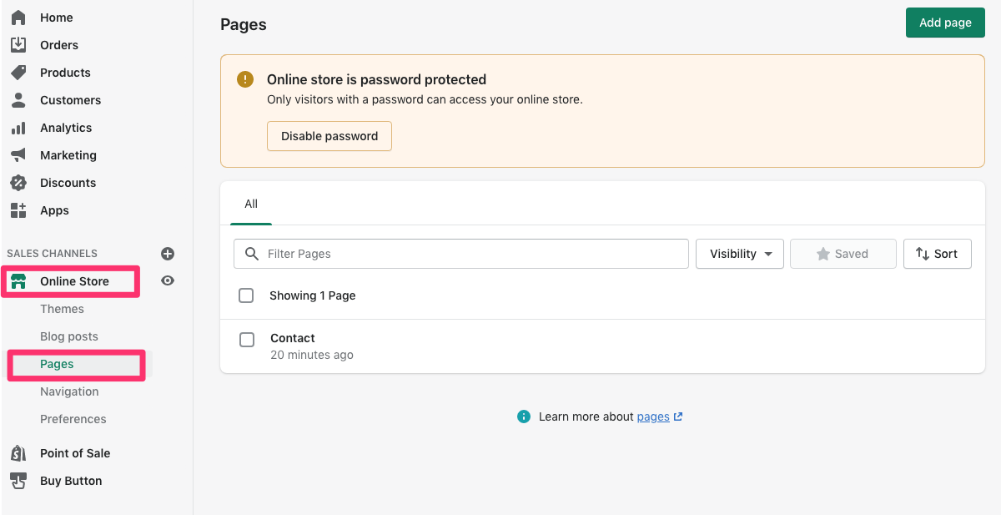This screenshot has width=1001, height=515.
Task: Click the Add page button
Action: click(x=945, y=22)
